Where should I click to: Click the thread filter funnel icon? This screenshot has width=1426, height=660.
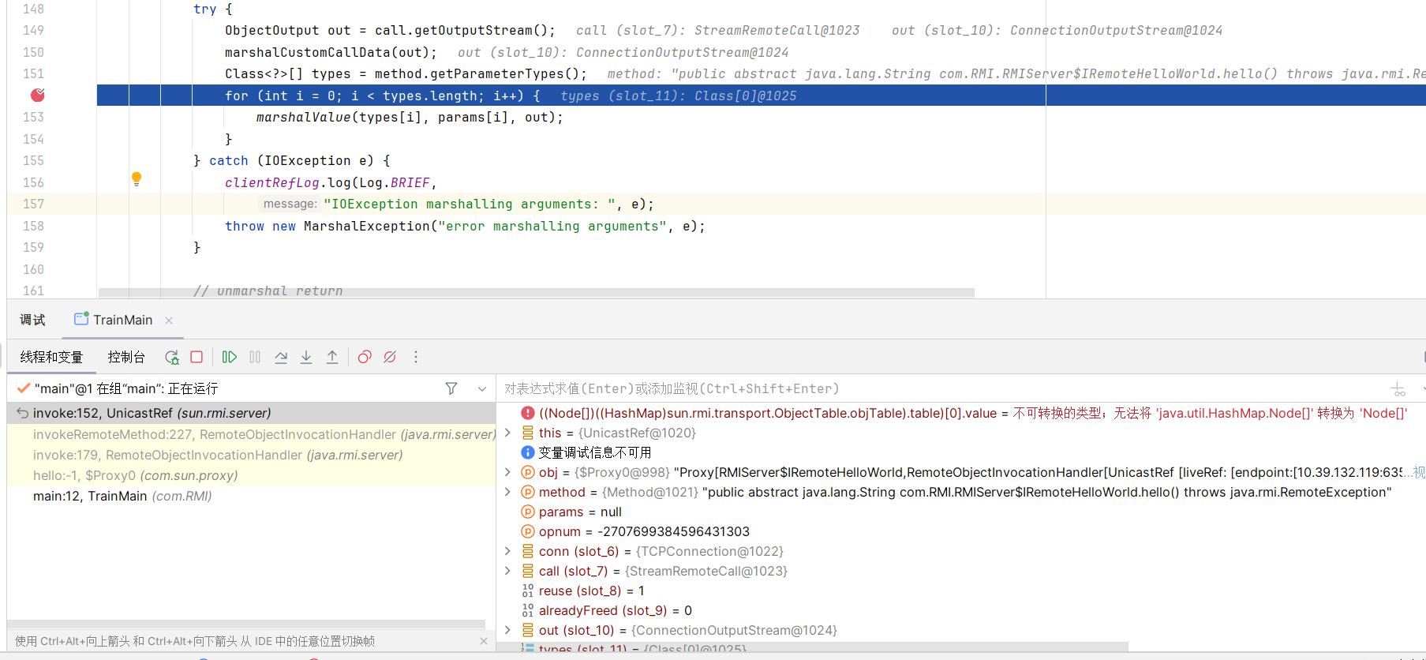(451, 388)
